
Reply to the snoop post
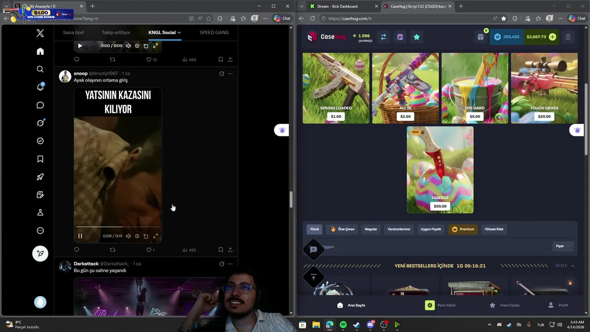coord(77,250)
